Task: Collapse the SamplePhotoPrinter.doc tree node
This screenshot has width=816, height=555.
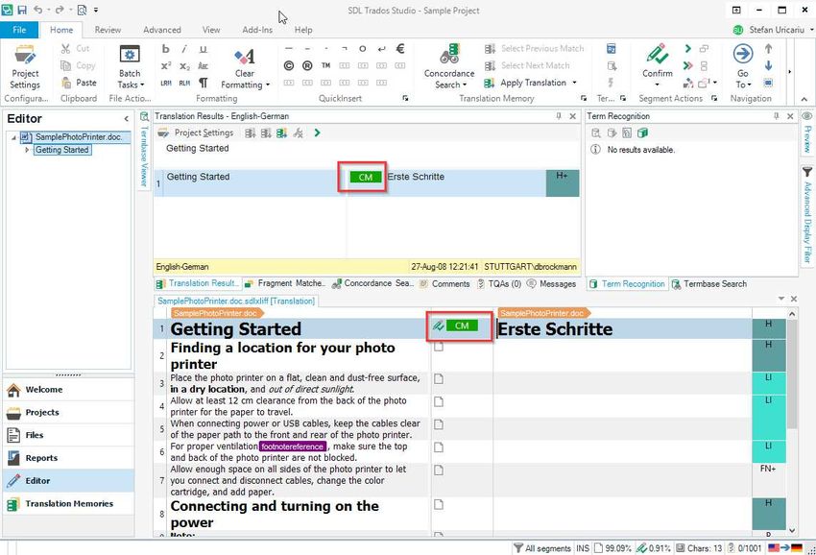Action: point(13,137)
